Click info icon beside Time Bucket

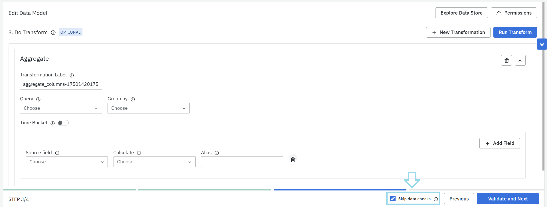click(52, 123)
